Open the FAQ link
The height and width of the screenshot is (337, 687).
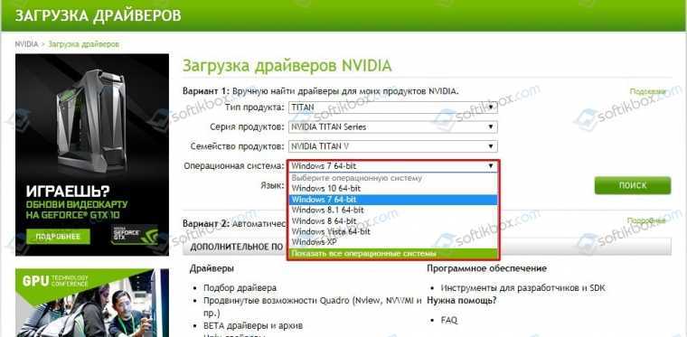point(449,321)
